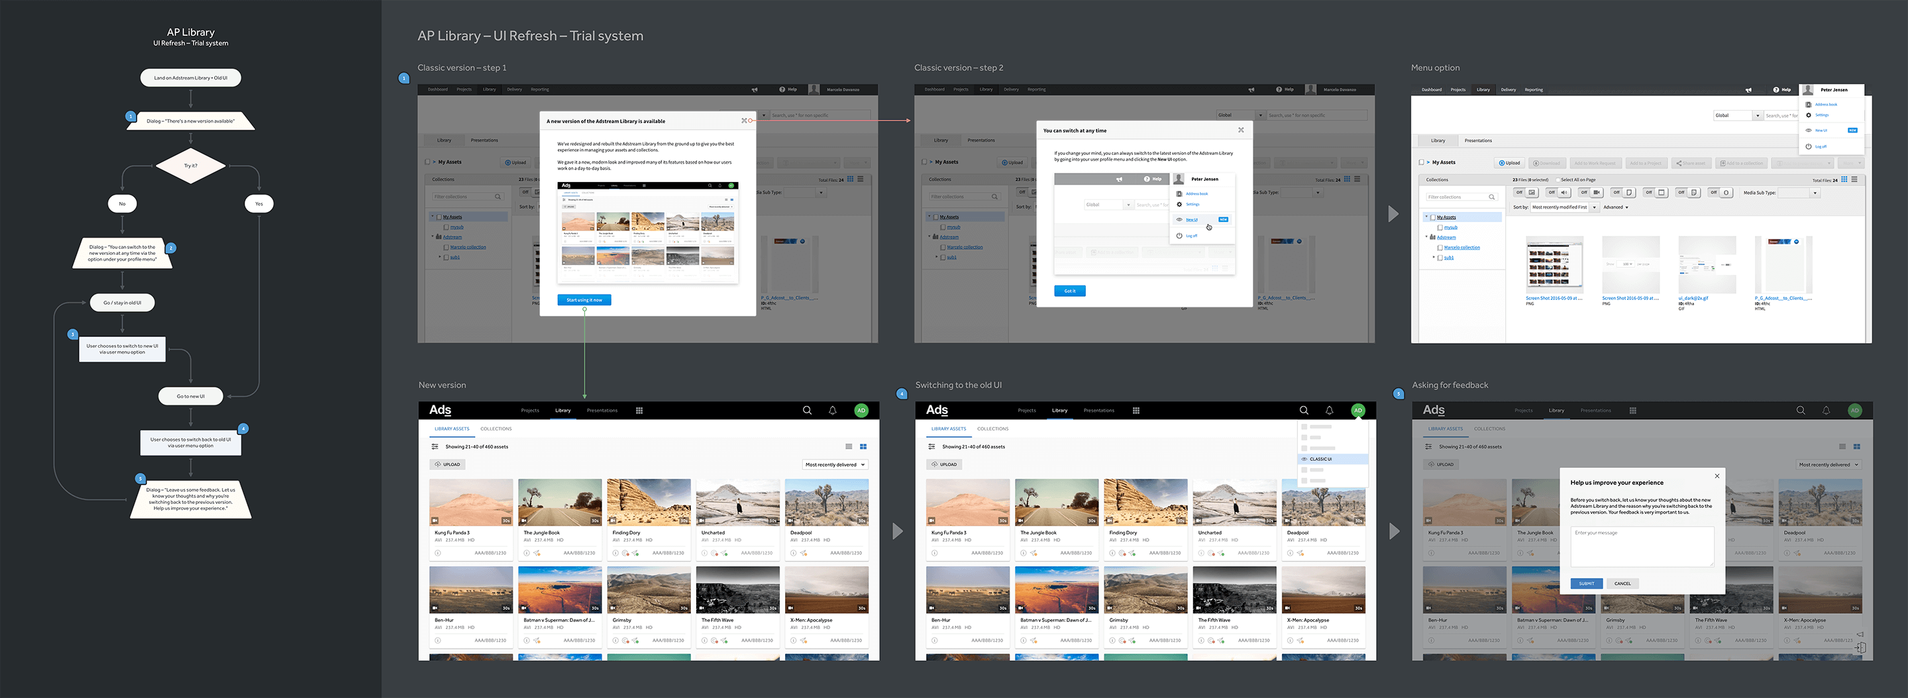1908x698 pixels.
Task: Click Filter collections input in Menu option screen
Action: point(1463,197)
